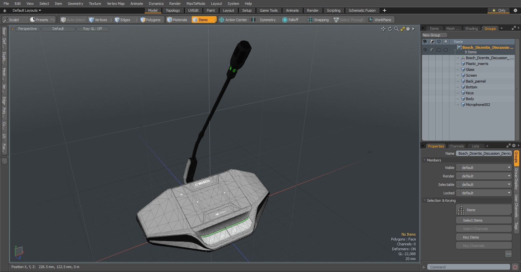This screenshot has height=272, width=521.
Task: Toggle Selectable channel keyframe circle
Action: tap(458, 185)
